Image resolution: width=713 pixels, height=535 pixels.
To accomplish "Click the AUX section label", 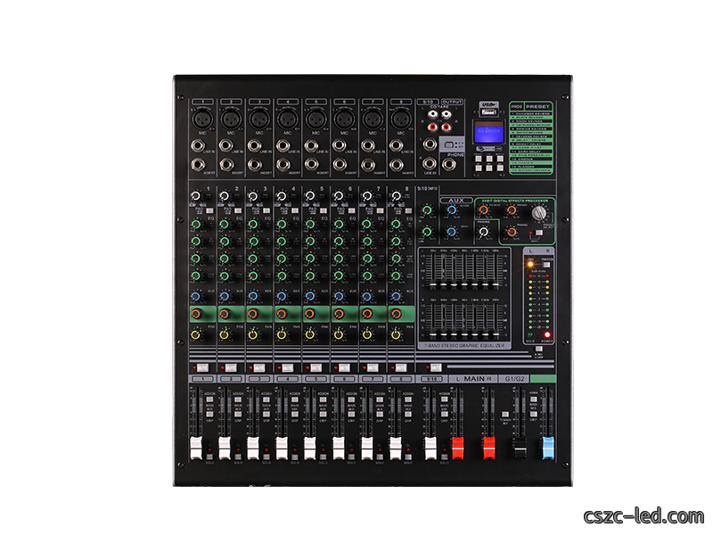I will (456, 200).
